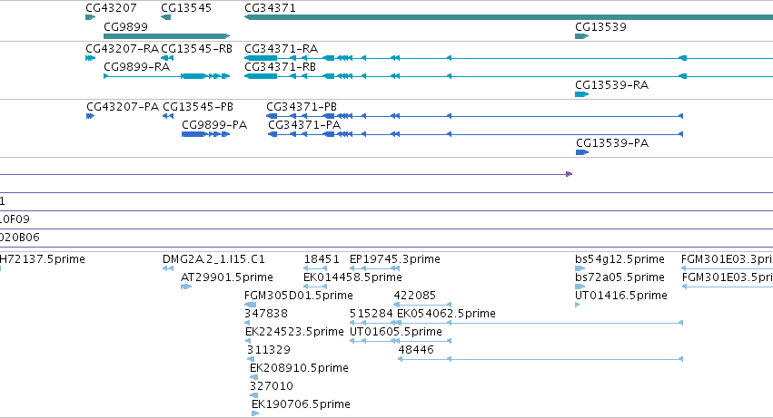Select the CG9899-RA transcript label
Viewport: 773px width, 418px height.
click(x=137, y=67)
